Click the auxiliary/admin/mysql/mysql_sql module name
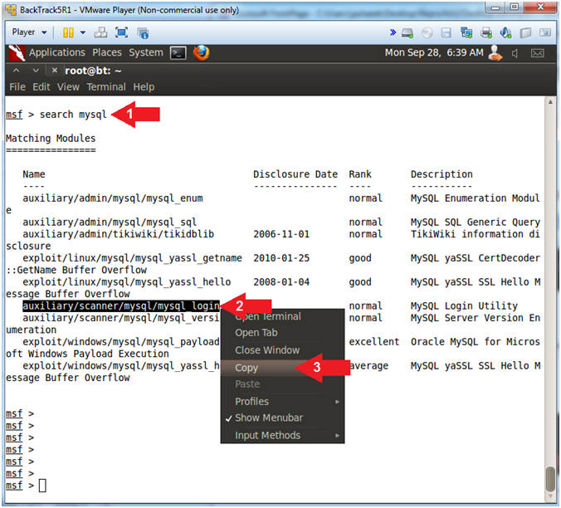 pos(110,222)
